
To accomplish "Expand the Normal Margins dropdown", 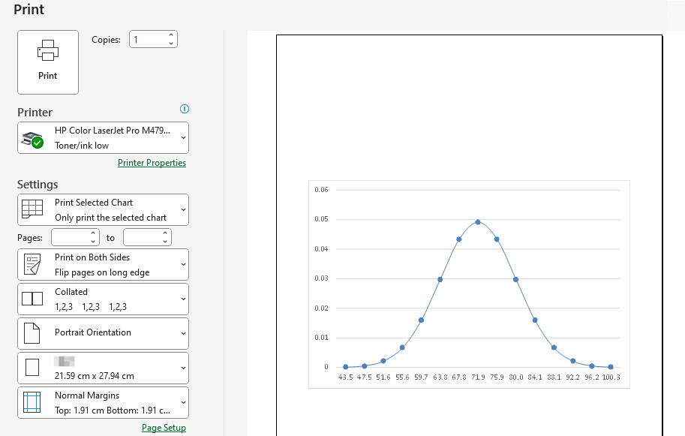I will [184, 402].
